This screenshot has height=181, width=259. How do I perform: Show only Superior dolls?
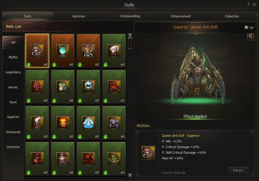coord(13,117)
